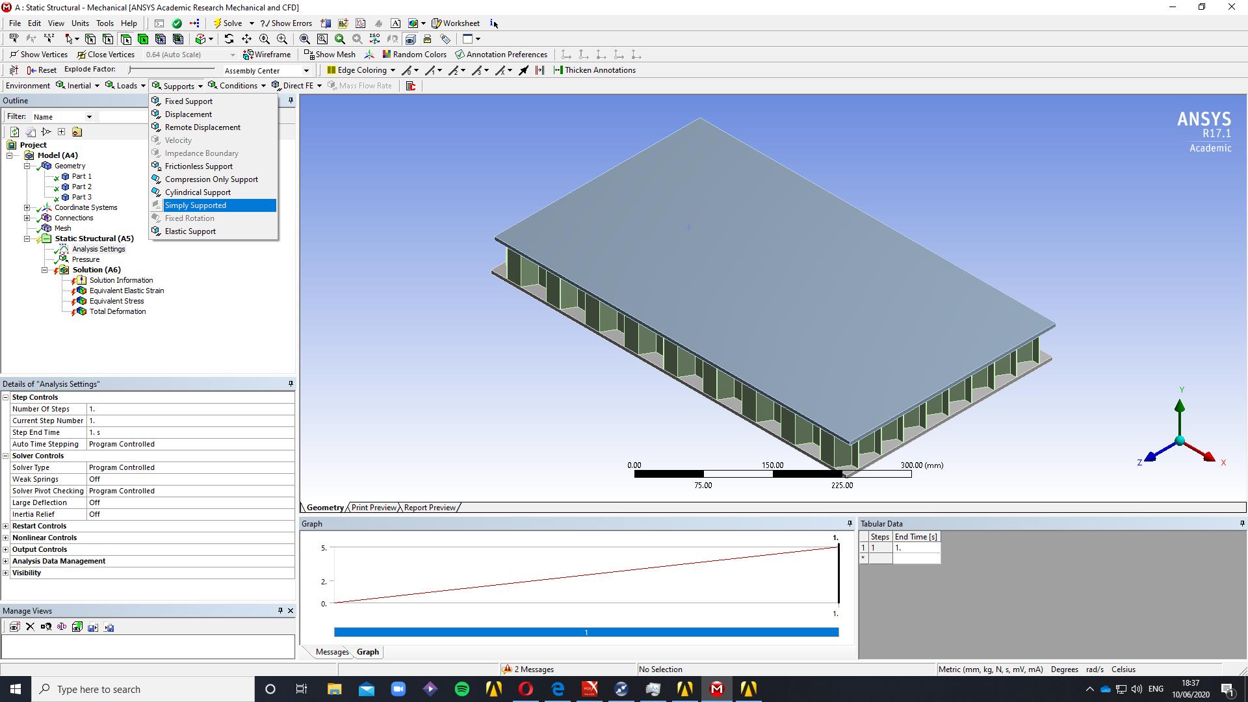This screenshot has width=1248, height=702.
Task: Click the Show Coordinate Systems triad icon
Action: (369, 55)
